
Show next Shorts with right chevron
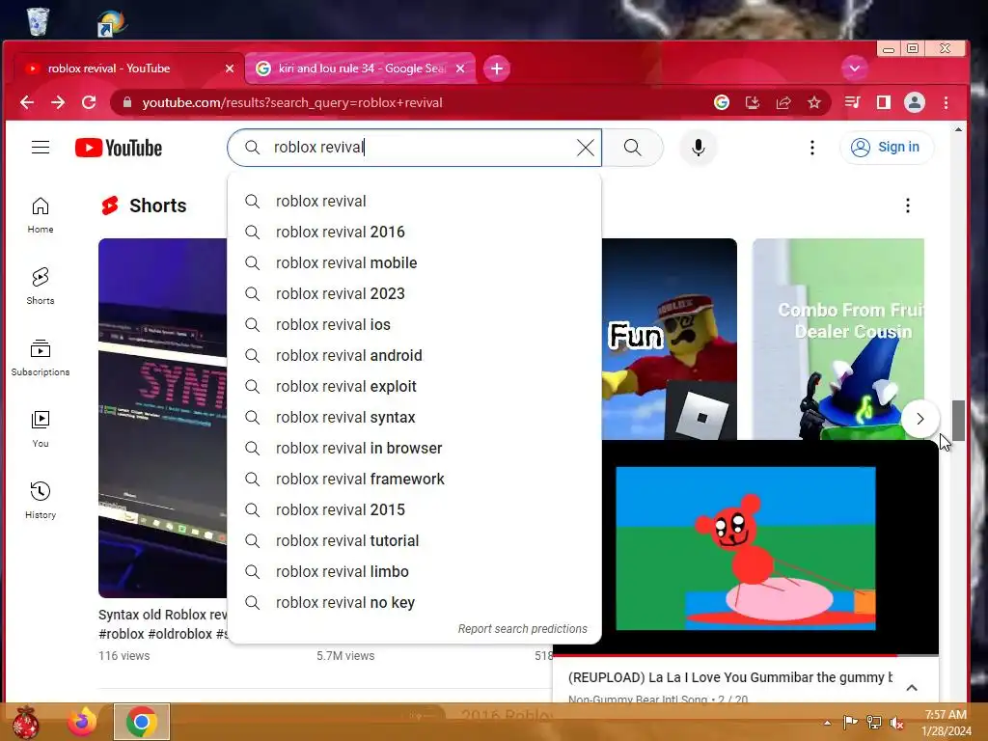click(919, 419)
